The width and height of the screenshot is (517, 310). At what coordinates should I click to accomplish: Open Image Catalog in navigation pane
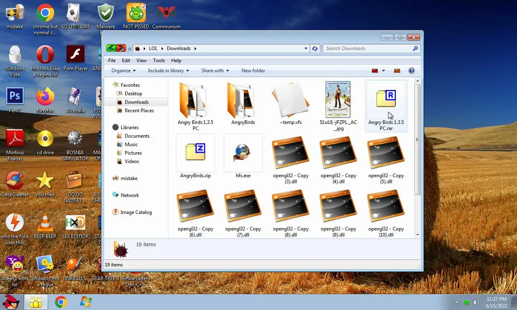[x=136, y=212]
